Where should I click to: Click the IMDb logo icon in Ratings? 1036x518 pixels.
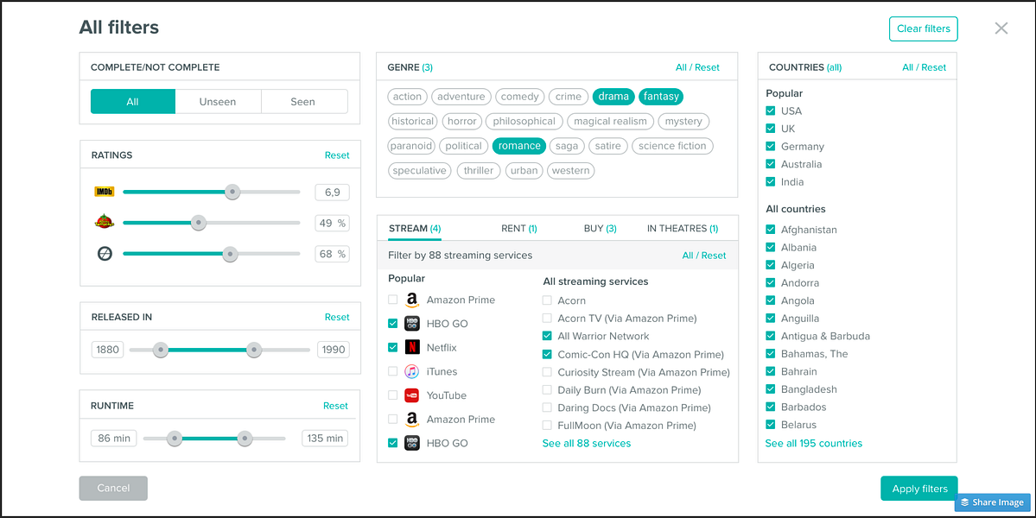coord(105,192)
